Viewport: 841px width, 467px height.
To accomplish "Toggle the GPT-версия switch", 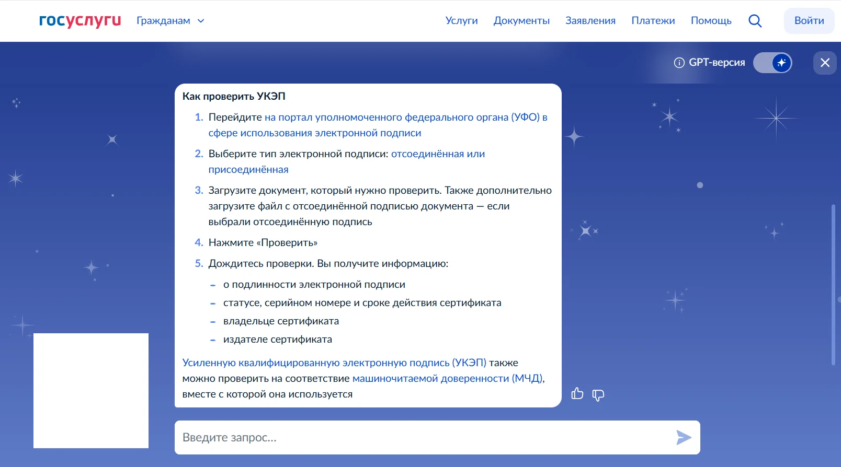I will click(x=772, y=63).
